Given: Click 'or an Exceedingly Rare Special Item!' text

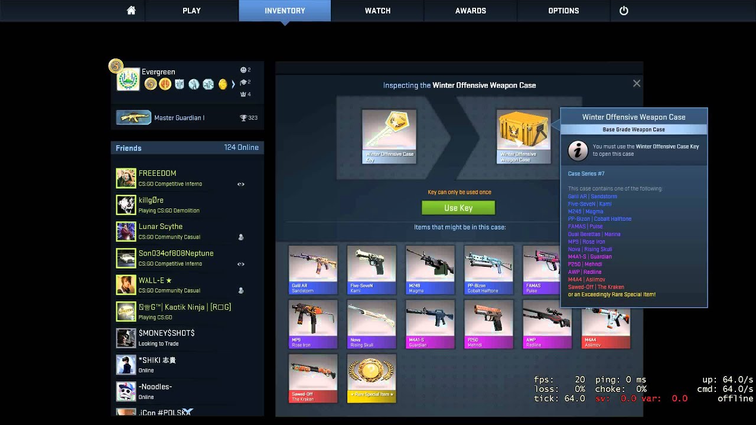Looking at the screenshot, I should pyautogui.click(x=611, y=295).
